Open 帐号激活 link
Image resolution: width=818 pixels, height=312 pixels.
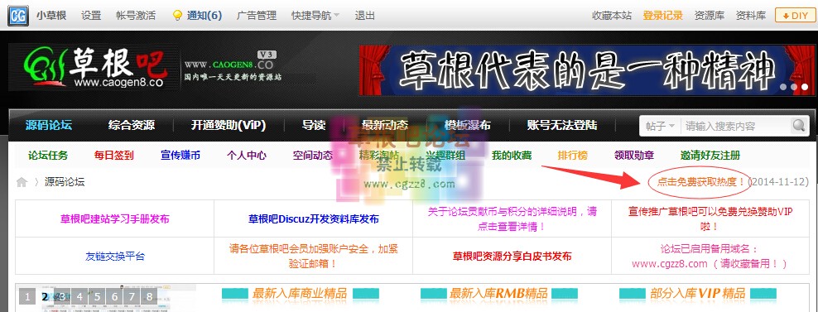(x=136, y=15)
